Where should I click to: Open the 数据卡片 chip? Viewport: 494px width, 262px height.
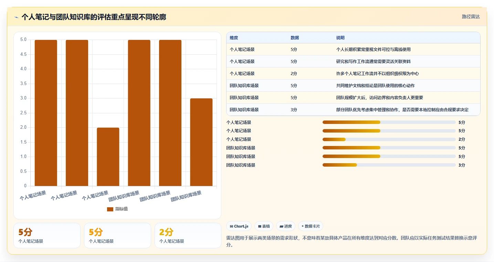(311, 226)
